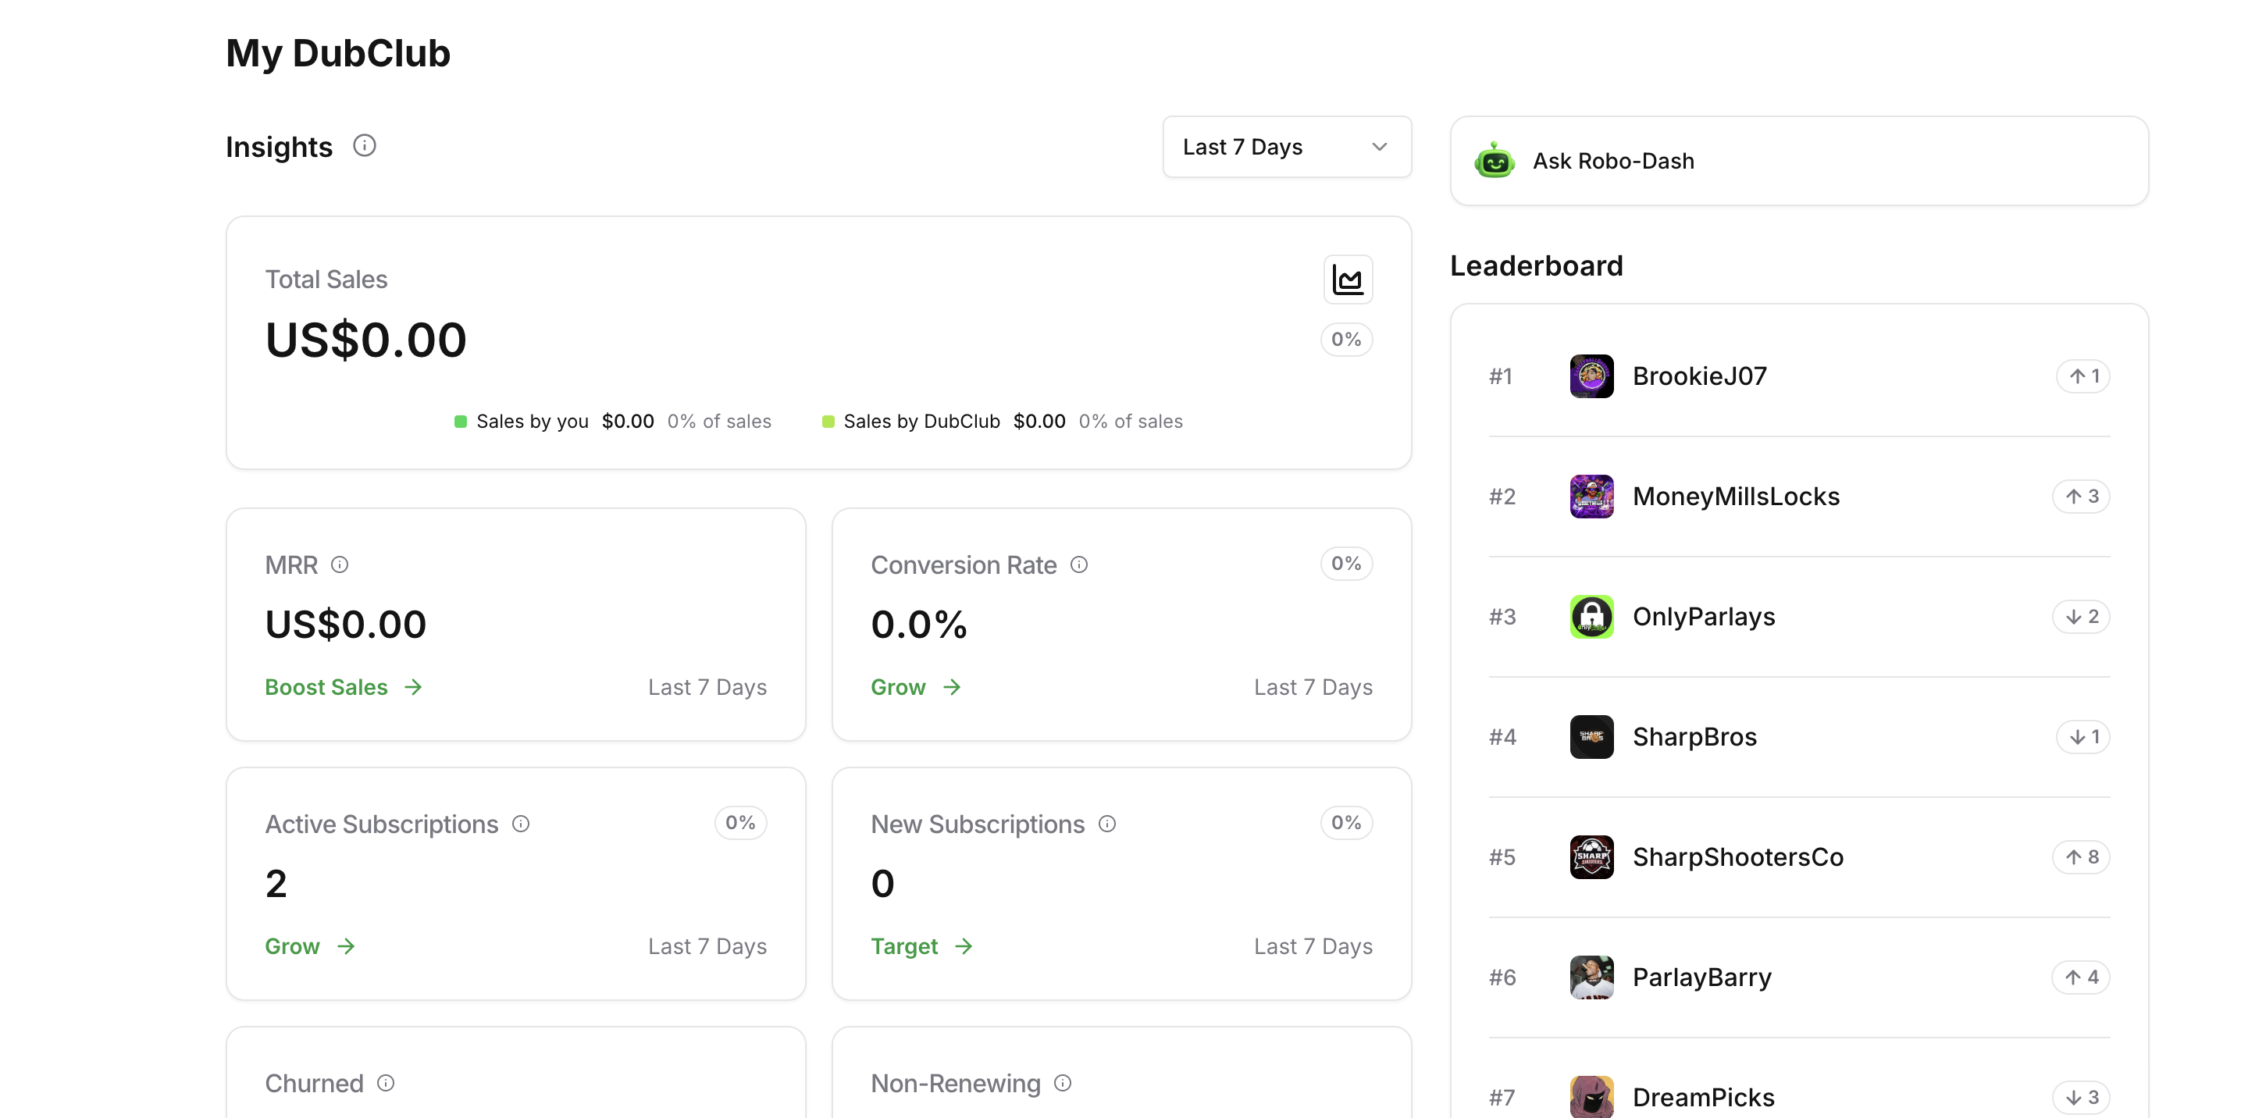Select ParlayBarry in the leaderboard

coord(1701,977)
